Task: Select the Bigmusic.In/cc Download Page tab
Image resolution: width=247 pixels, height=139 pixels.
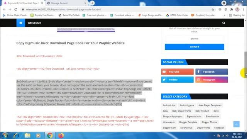Action: point(23,3)
